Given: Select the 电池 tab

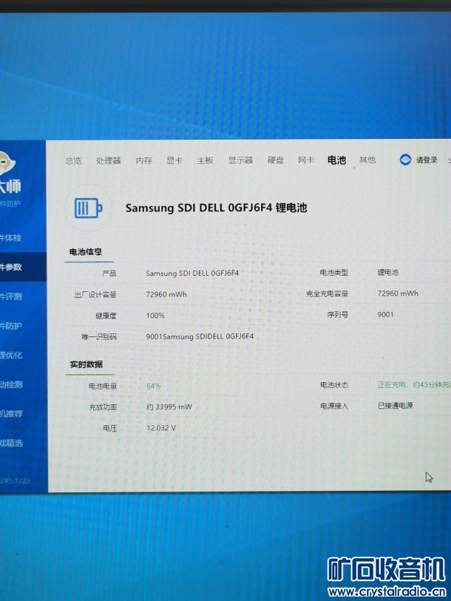Looking at the screenshot, I should point(336,160).
